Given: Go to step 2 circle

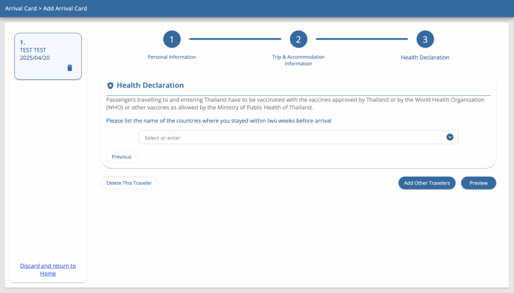Looking at the screenshot, I should pyautogui.click(x=298, y=39).
